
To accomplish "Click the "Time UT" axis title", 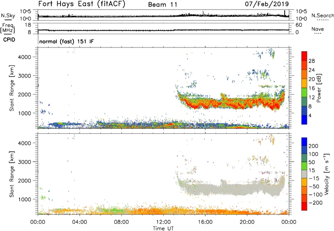I will pos(163,228).
